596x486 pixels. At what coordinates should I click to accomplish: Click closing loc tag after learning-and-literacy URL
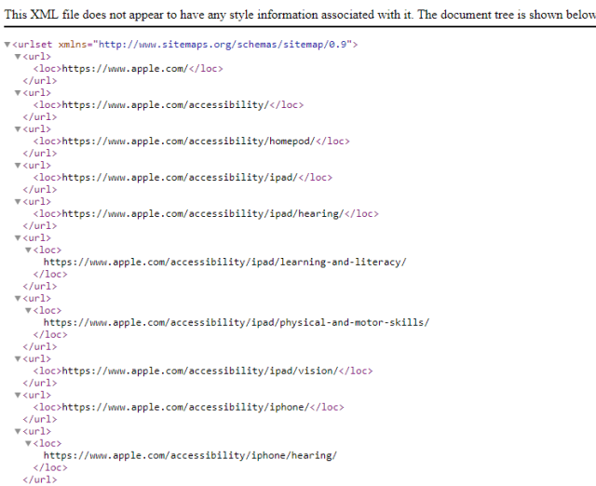point(50,275)
